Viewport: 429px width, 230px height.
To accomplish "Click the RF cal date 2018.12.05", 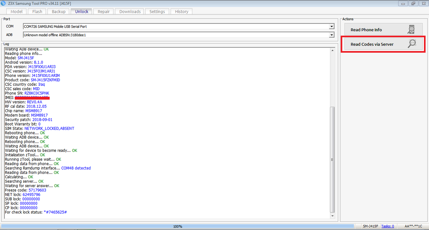I will point(37,106).
